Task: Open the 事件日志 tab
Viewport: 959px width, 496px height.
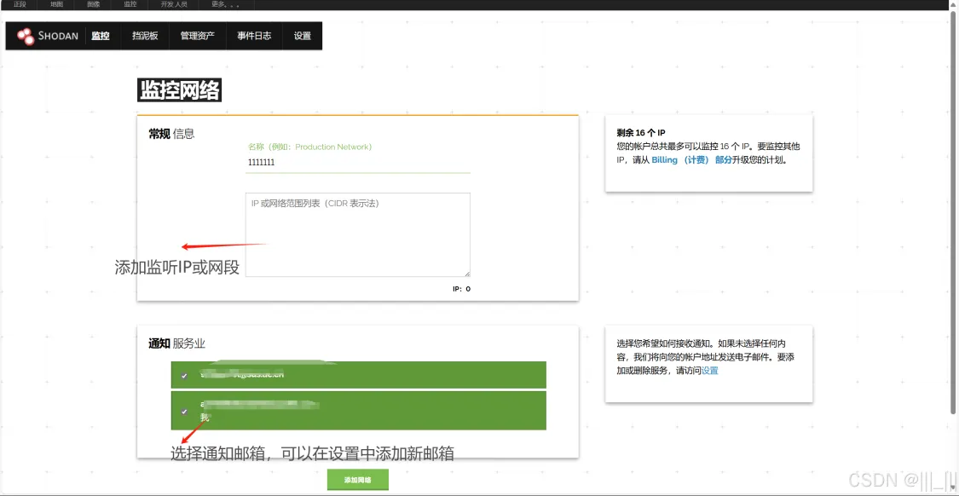Action: tap(254, 36)
